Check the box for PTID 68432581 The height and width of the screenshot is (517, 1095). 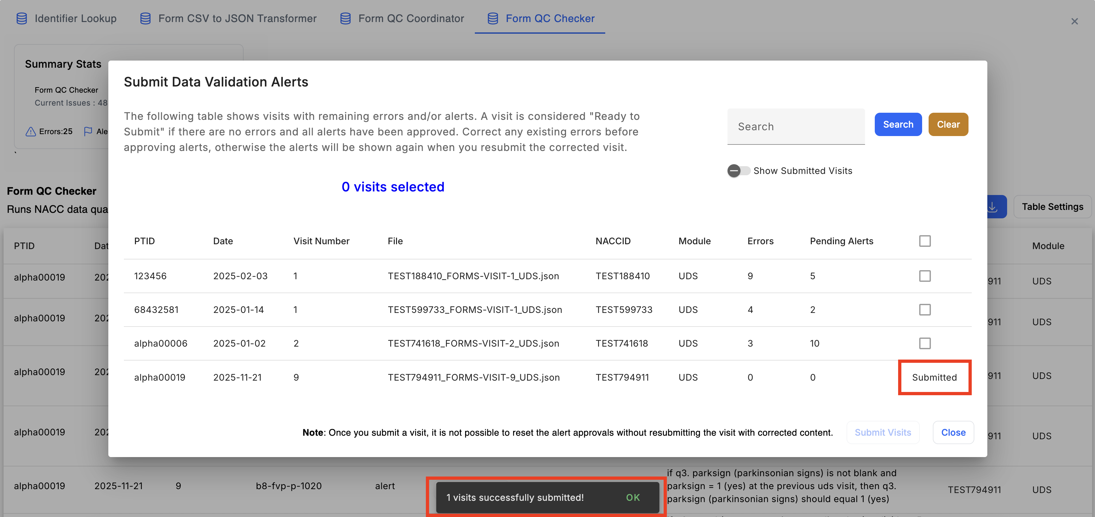pyautogui.click(x=924, y=309)
